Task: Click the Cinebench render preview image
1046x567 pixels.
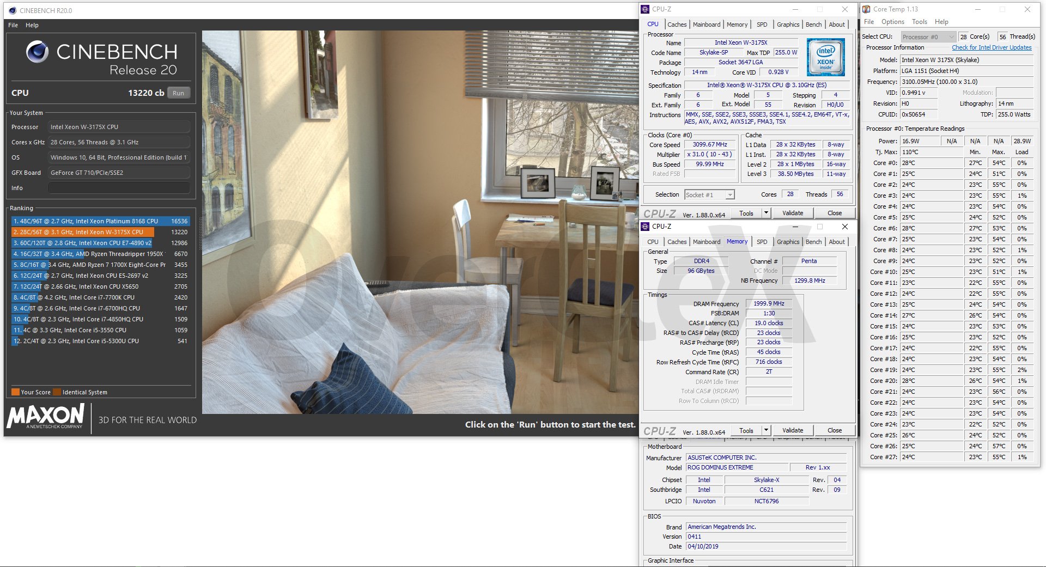Action: 420,222
